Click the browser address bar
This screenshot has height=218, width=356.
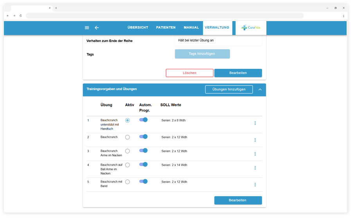point(165,16)
